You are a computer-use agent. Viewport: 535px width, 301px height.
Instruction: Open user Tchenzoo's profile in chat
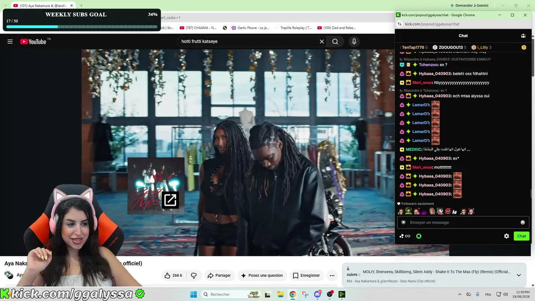[x=428, y=65]
